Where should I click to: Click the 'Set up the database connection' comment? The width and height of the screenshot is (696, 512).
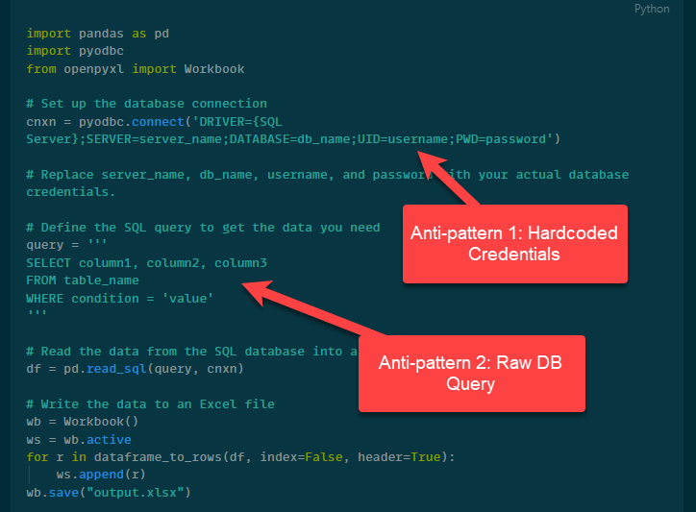tap(146, 104)
